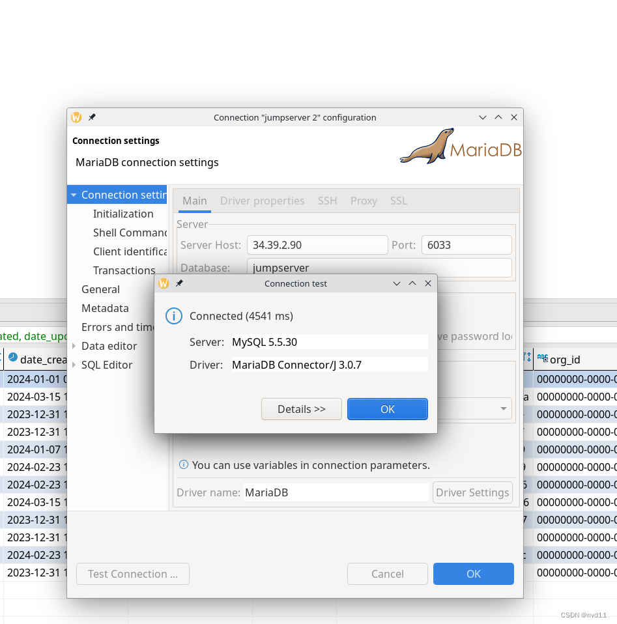Click the DBeaver icon in the configuration window title bar

point(76,117)
